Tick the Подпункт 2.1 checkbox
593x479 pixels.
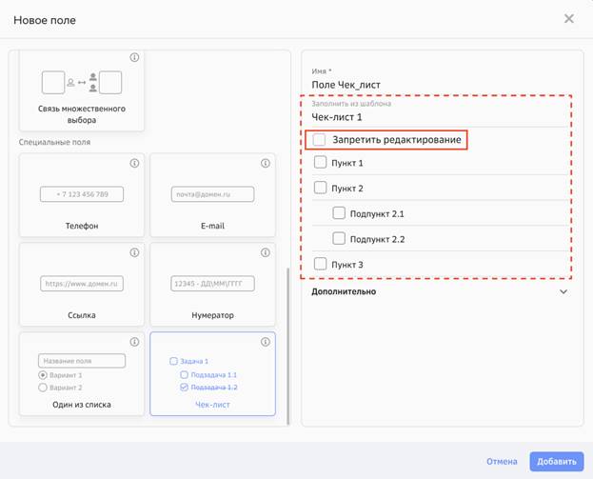point(339,213)
